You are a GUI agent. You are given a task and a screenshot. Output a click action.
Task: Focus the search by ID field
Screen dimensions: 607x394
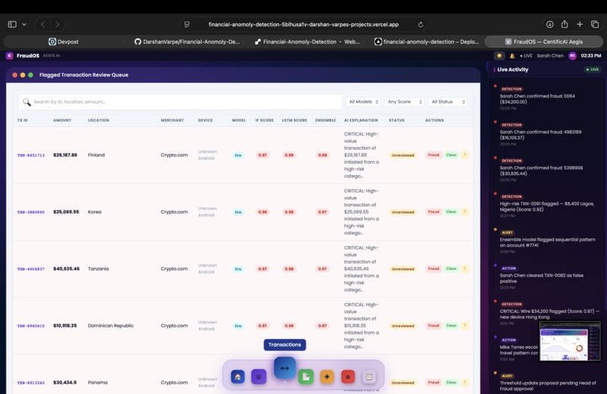coord(181,102)
